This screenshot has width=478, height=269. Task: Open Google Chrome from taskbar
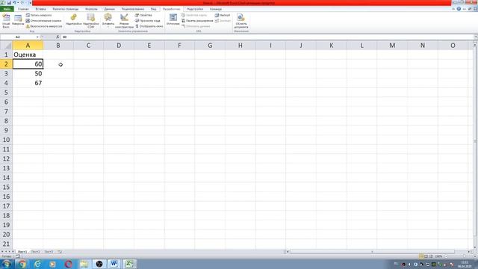22,264
